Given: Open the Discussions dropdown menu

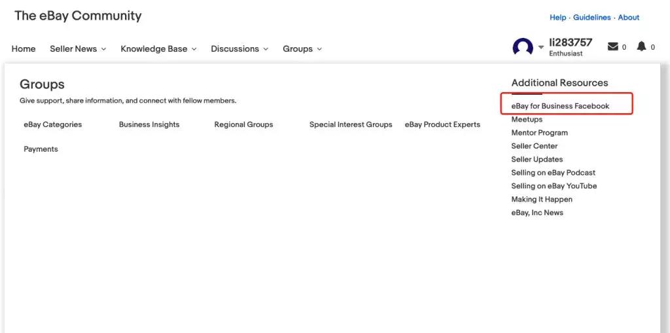Looking at the screenshot, I should [x=239, y=49].
